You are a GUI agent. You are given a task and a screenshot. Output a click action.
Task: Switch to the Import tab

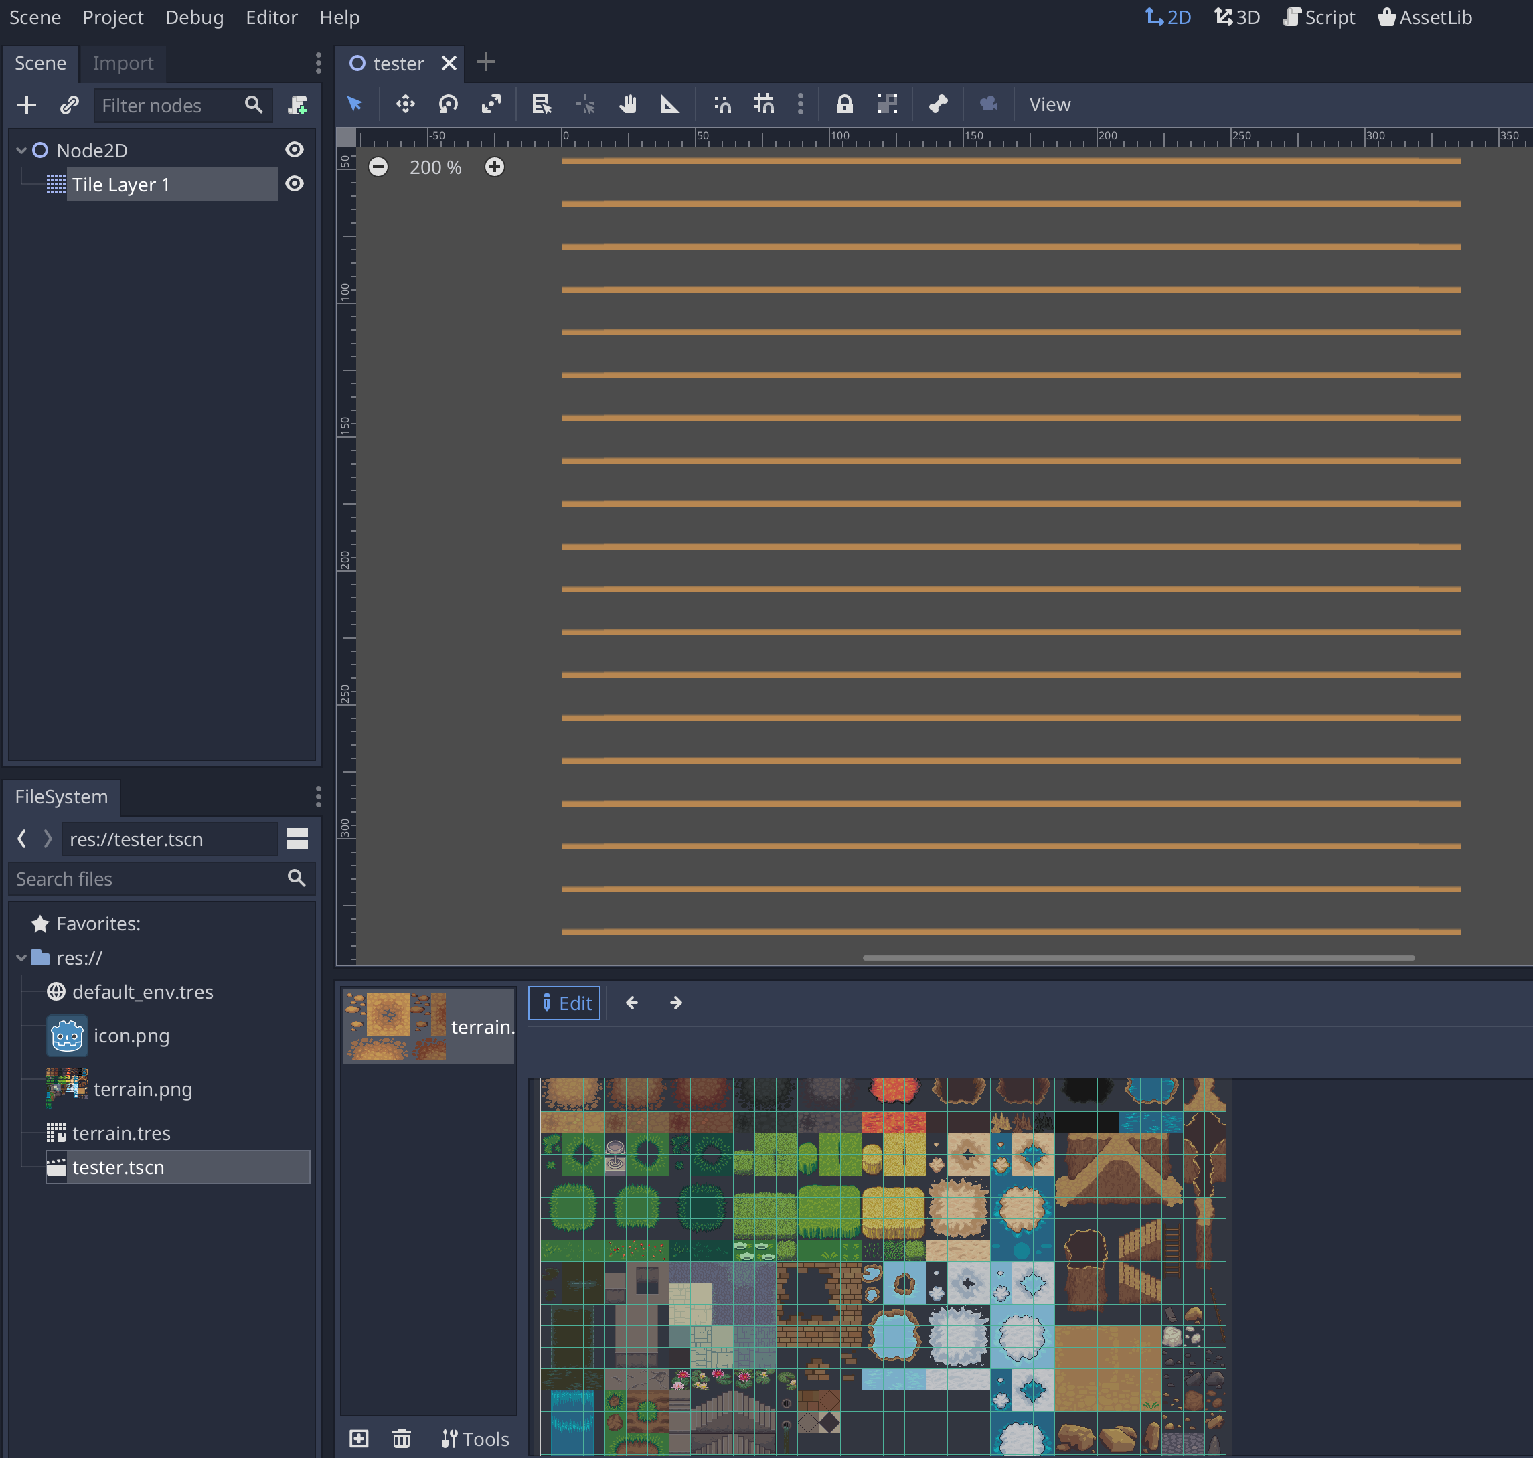[122, 63]
